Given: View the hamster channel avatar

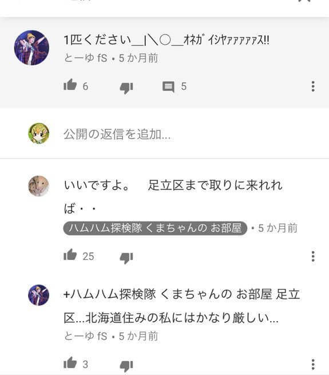Looking at the screenshot, I should [39, 186].
